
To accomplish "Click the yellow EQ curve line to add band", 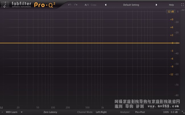I will pos(85,43).
